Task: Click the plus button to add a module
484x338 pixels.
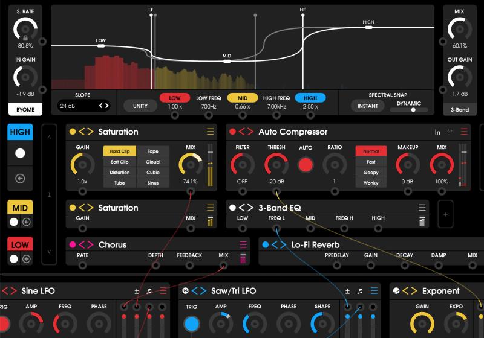Action: [445, 214]
